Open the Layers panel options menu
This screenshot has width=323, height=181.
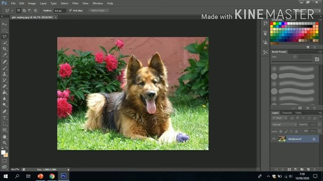[x=319, y=113]
